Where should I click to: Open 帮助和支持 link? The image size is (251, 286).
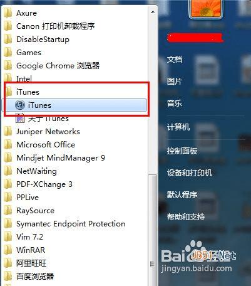click(186, 216)
